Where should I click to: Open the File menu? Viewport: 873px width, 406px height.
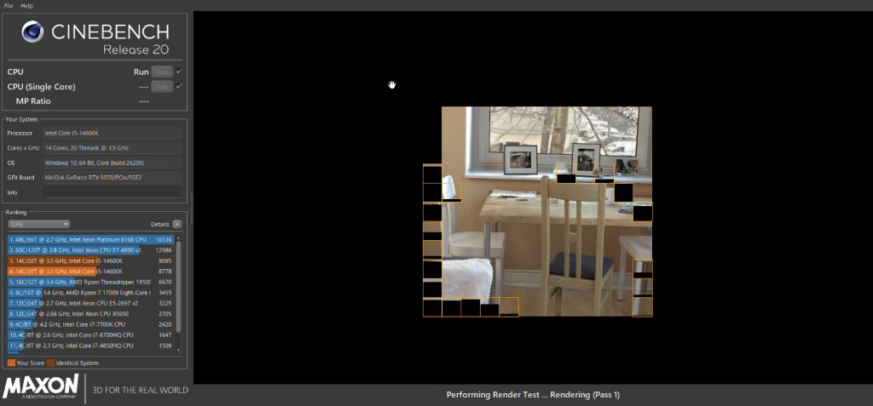pos(9,6)
